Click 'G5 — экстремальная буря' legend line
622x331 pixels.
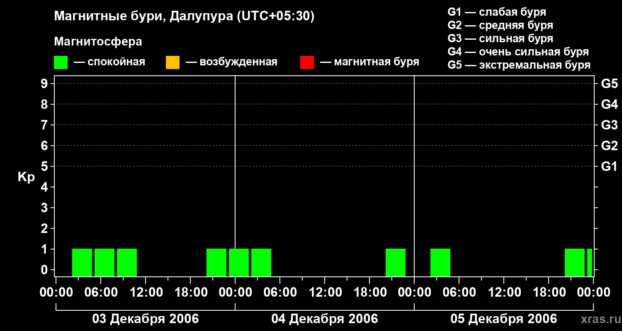pyautogui.click(x=519, y=65)
